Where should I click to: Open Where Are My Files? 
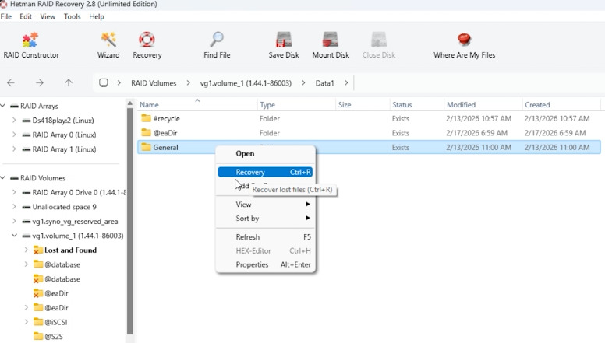[464, 45]
